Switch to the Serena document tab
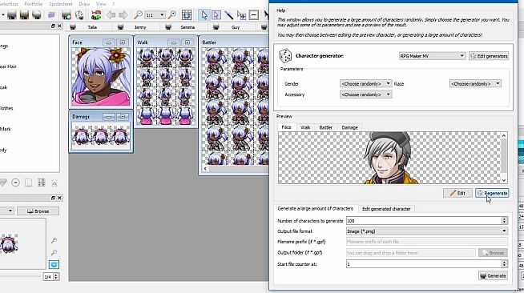The width and height of the screenshot is (524, 293). point(184,27)
